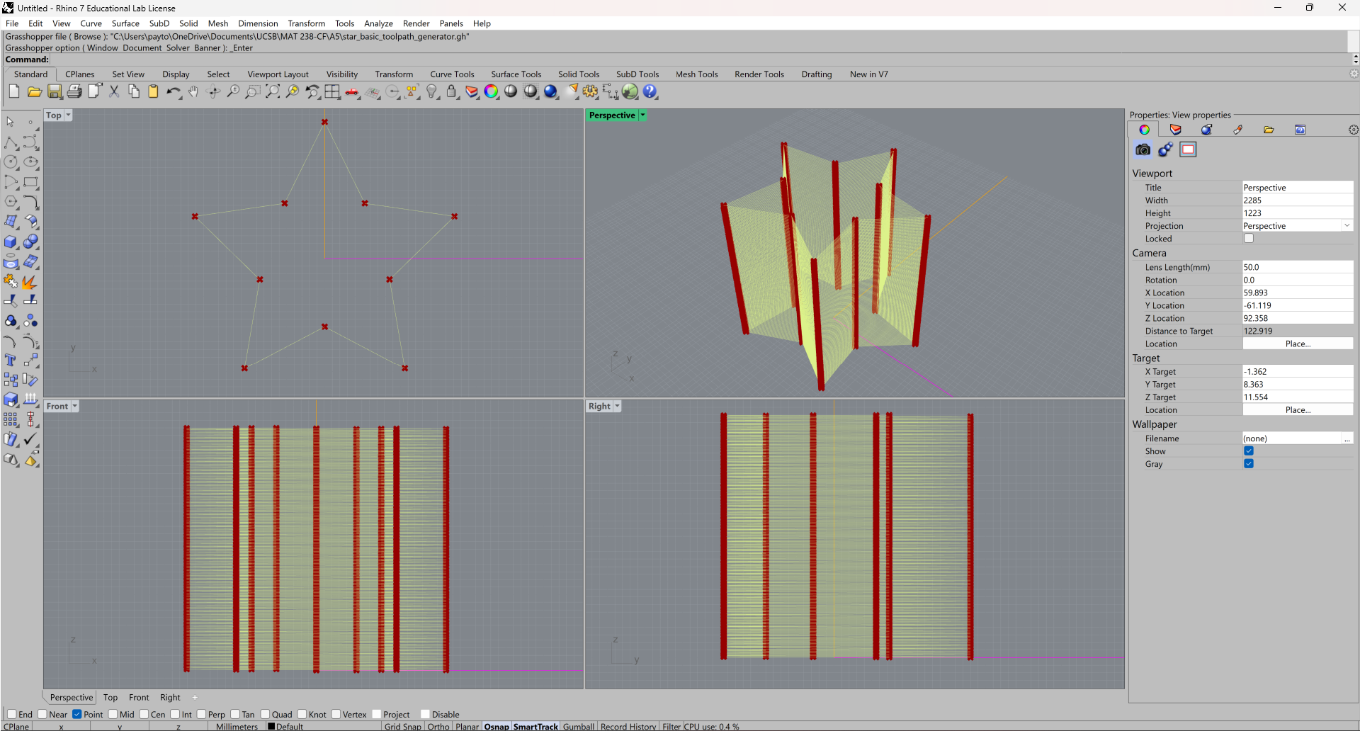Browse wallpaper filename with ellipsis button
This screenshot has height=731, width=1360.
(1347, 438)
